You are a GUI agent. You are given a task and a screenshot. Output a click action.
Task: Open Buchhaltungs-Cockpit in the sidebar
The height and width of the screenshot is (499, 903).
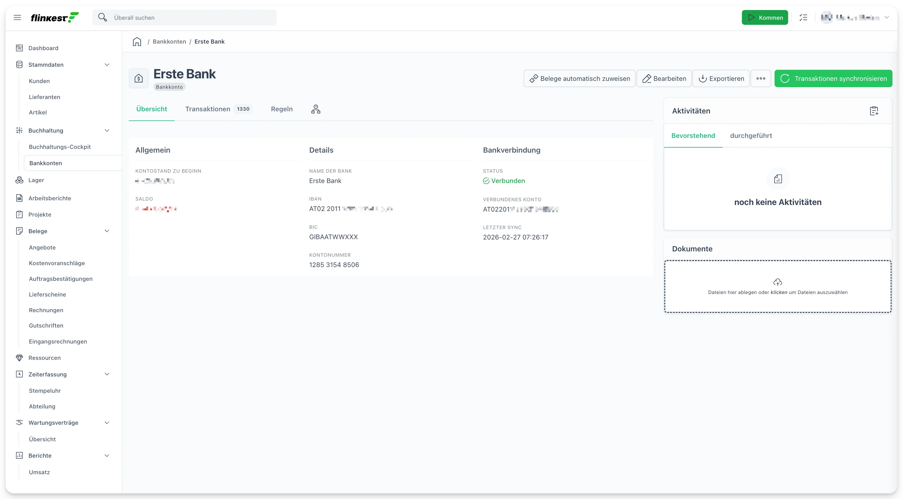(60, 147)
